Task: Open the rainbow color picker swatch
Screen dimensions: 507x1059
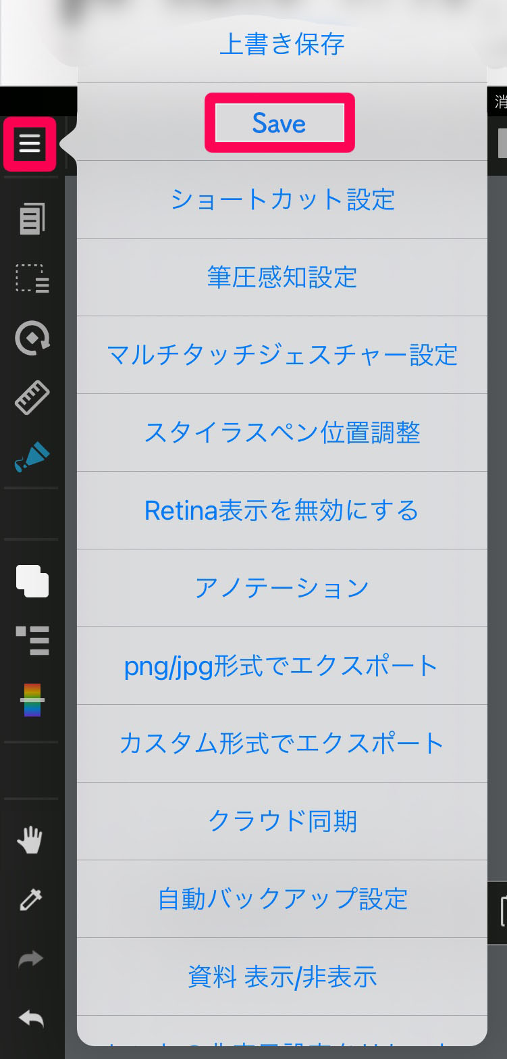Action: (x=32, y=699)
